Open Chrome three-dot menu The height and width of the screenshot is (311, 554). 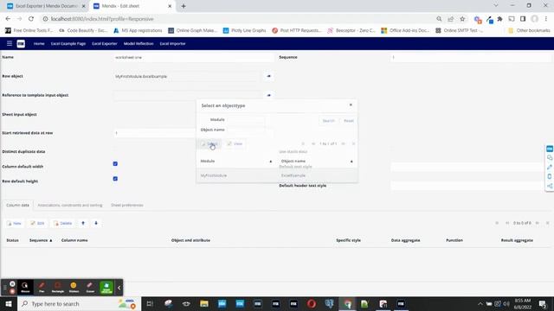546,19
